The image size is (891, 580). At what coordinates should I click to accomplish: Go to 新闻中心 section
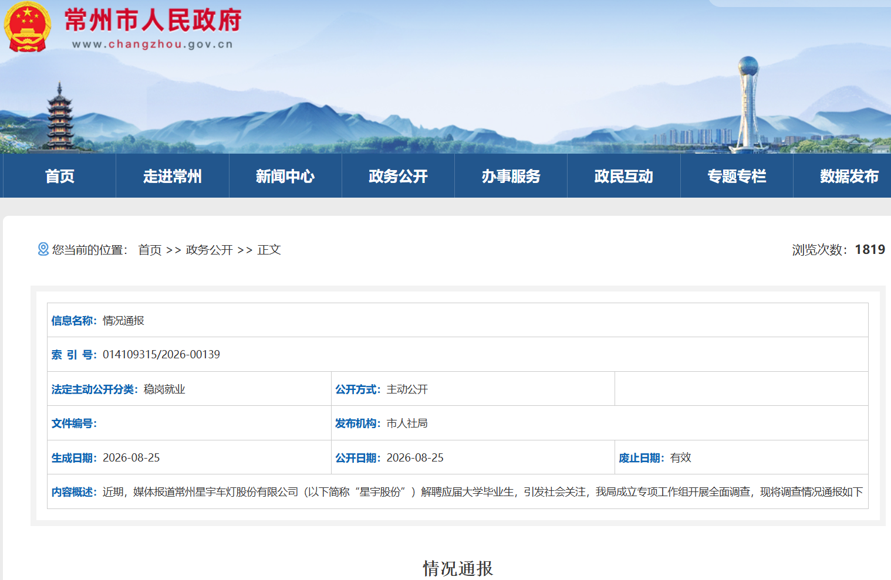point(285,176)
